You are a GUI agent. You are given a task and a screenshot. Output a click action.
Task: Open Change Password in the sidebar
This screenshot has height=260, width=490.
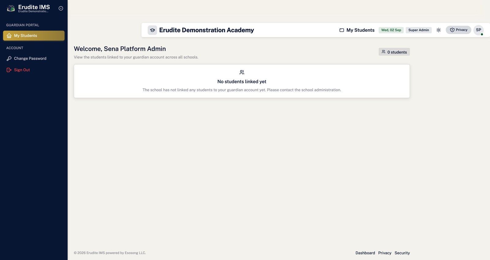pyautogui.click(x=34, y=58)
